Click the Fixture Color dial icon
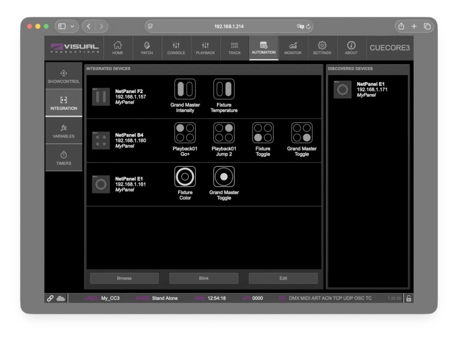458x344 pixels. (185, 176)
